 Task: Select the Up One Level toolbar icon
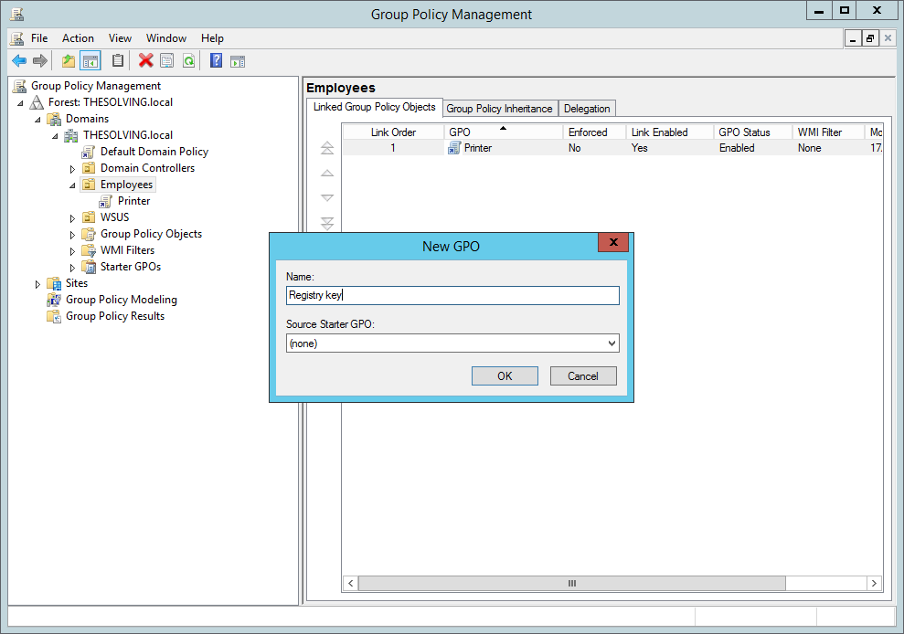pyautogui.click(x=66, y=60)
